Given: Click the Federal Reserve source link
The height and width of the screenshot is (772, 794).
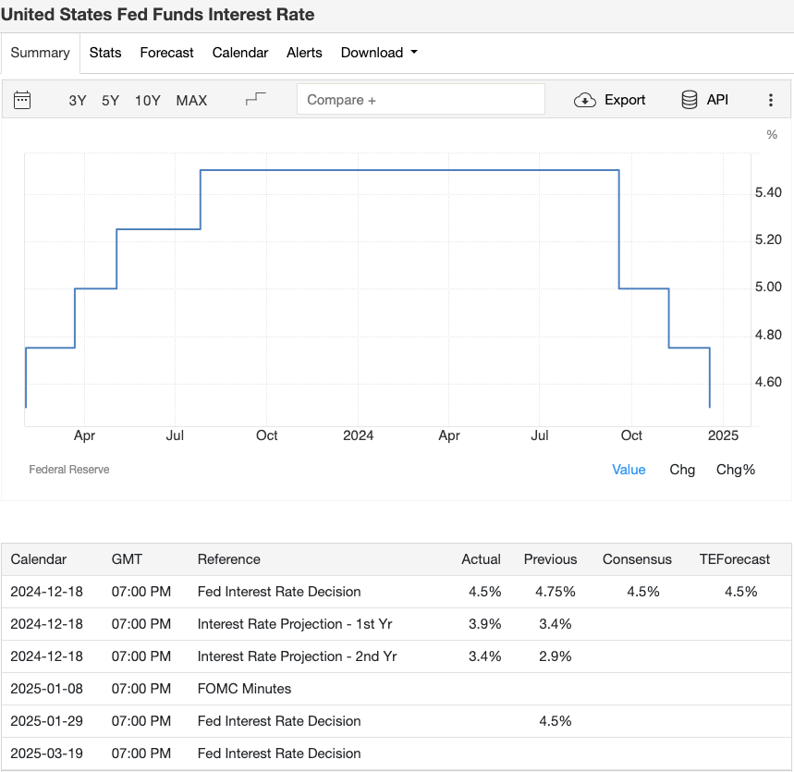Looking at the screenshot, I should click(68, 469).
